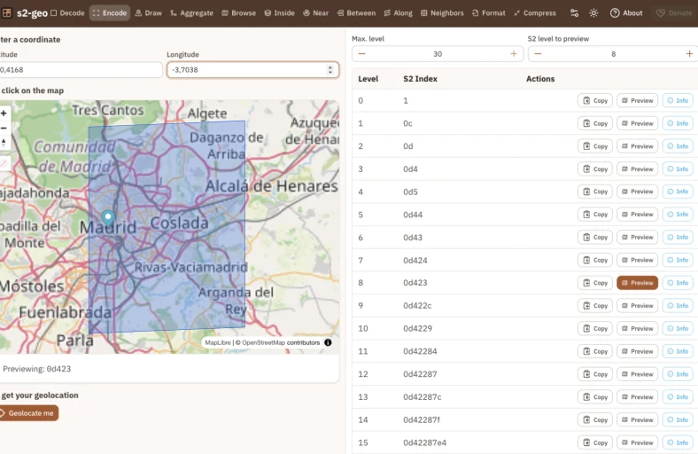Image resolution: width=698 pixels, height=454 pixels.
Task: Open the Decode tab
Action: pyautogui.click(x=67, y=13)
